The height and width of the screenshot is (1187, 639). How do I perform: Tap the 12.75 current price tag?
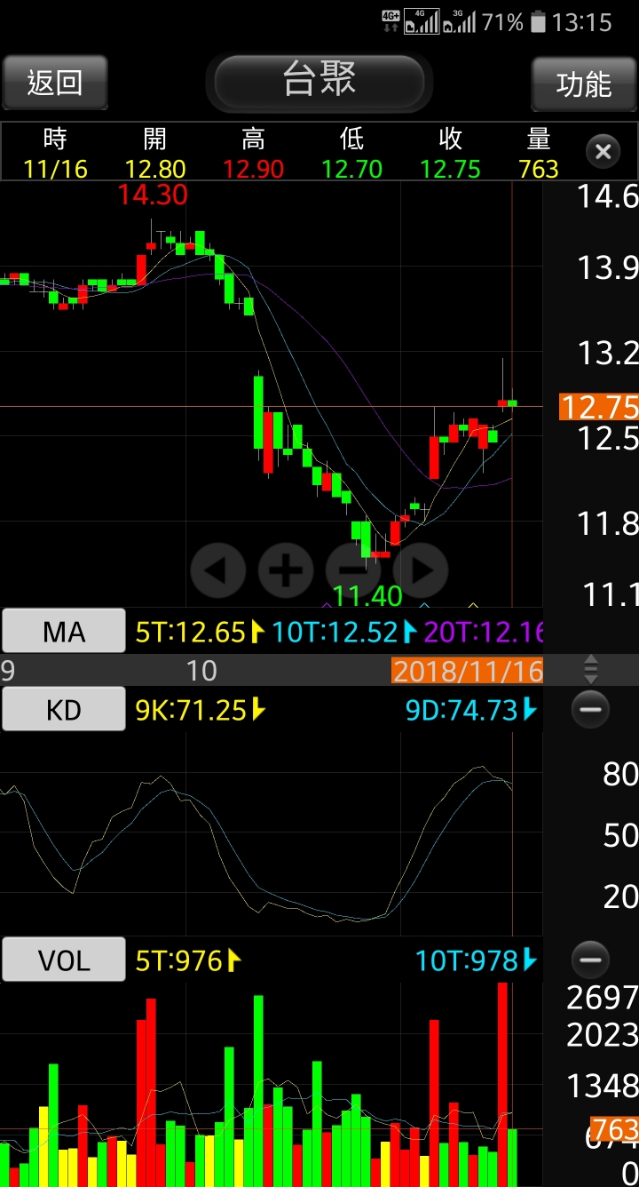coord(599,406)
